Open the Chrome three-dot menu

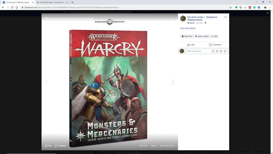click(270, 8)
